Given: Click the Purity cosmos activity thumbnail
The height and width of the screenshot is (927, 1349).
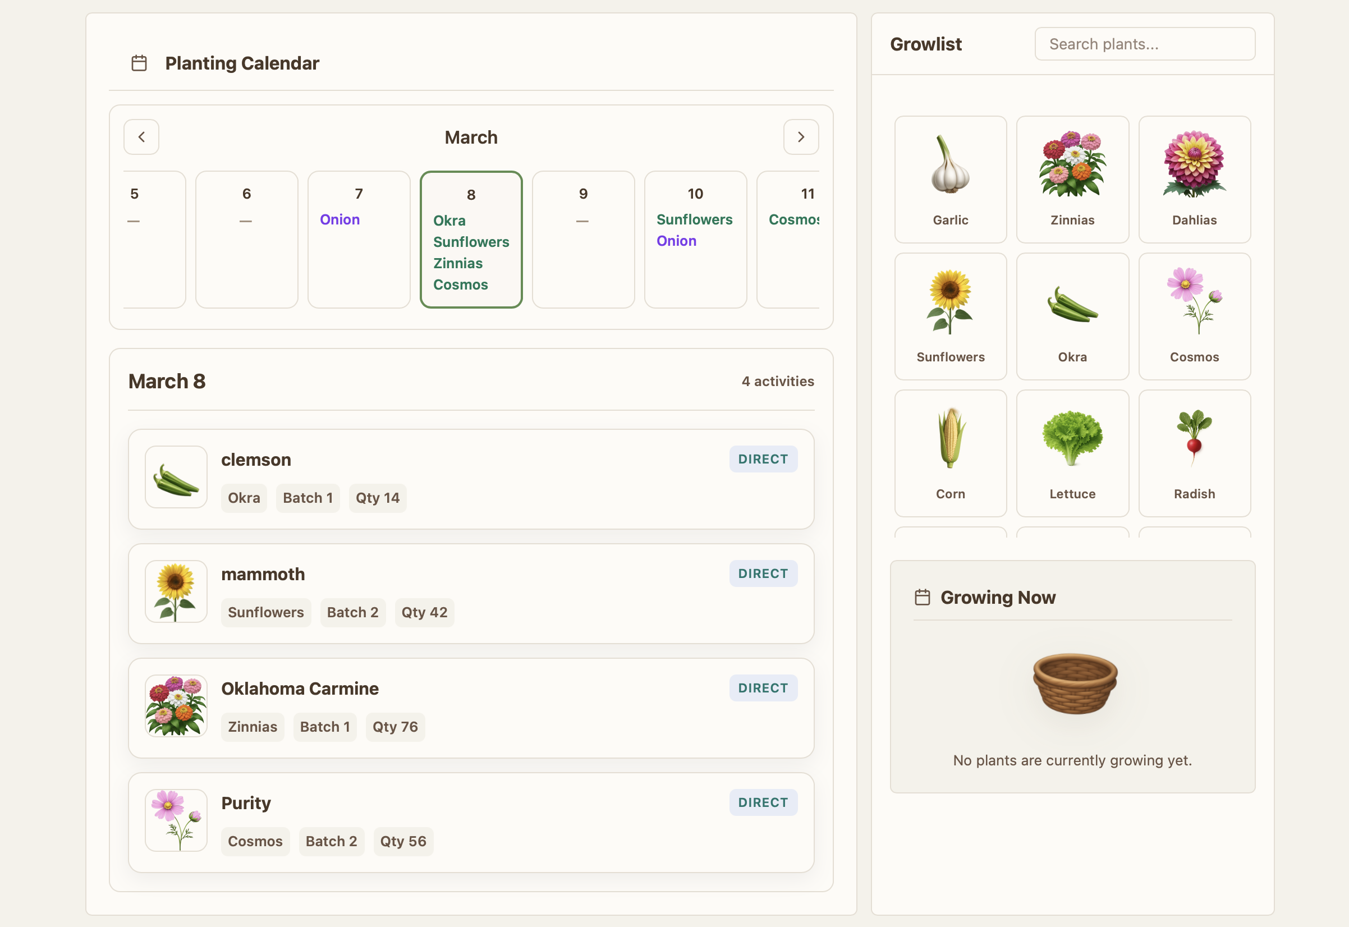Looking at the screenshot, I should (x=176, y=820).
